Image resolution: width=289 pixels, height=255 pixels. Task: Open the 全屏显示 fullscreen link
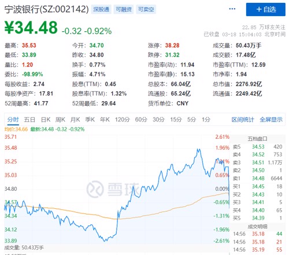click(271, 120)
